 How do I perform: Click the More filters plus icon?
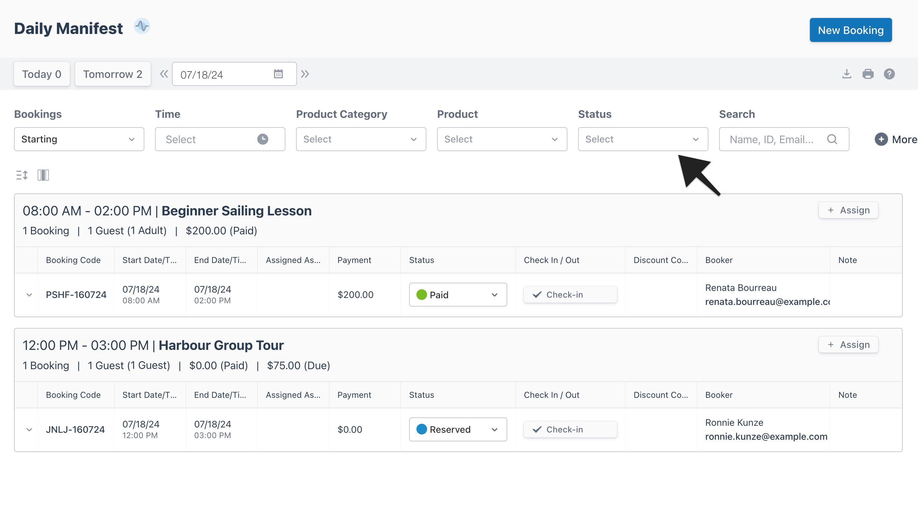pos(881,139)
